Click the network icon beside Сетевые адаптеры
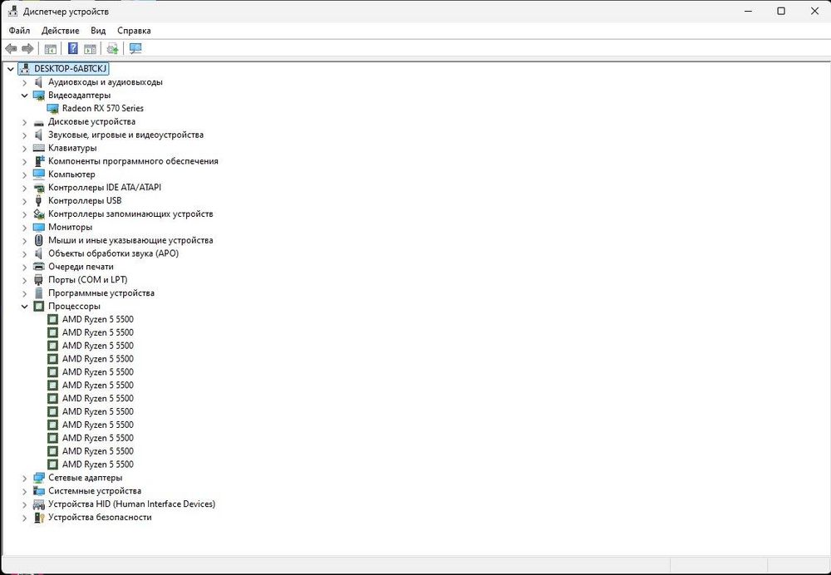This screenshot has width=831, height=575. click(39, 478)
